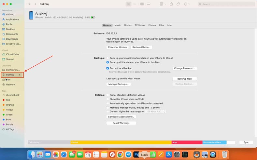Uncheck Encrypt local backup
Viewport: 257px width, 160px height.
pyautogui.click(x=107, y=68)
